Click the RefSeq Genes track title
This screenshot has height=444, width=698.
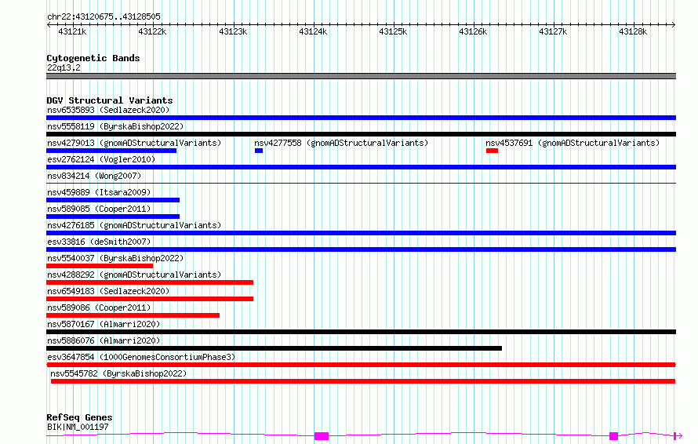coord(79,418)
